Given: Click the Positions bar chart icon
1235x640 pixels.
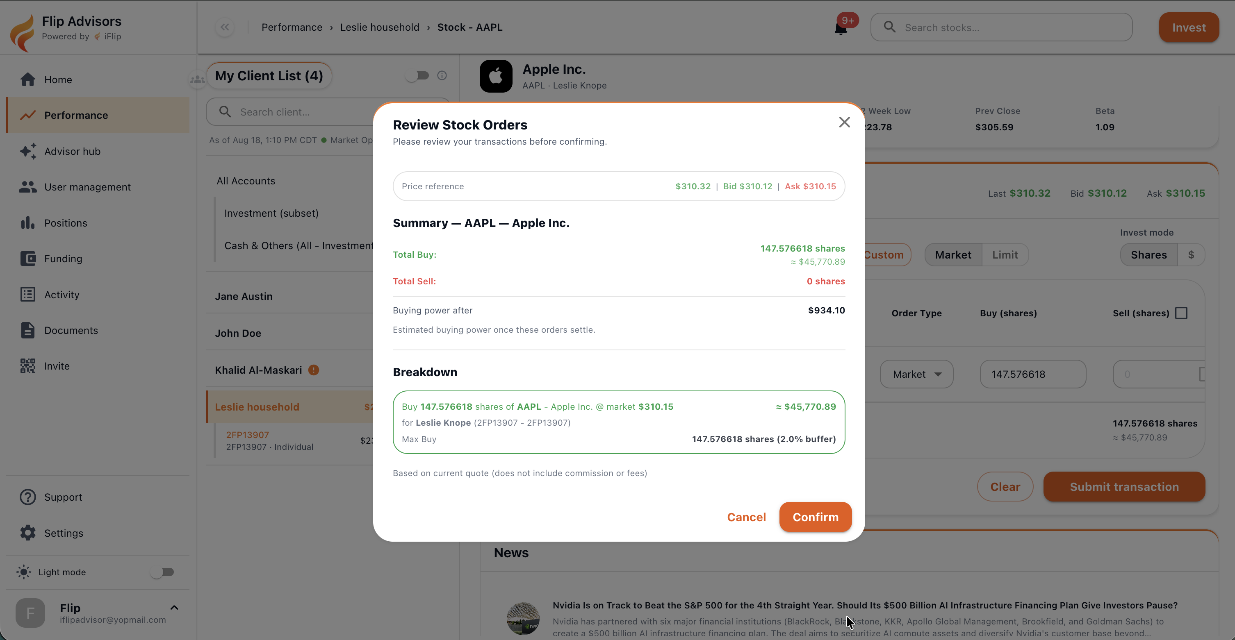Looking at the screenshot, I should tap(28, 223).
